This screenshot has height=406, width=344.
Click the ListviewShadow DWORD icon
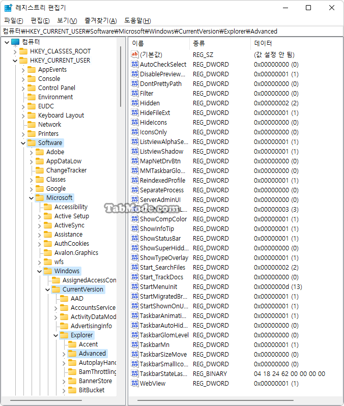coord(135,151)
